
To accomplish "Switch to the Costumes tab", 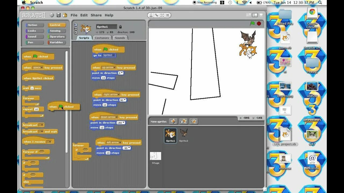I will 102,38.
